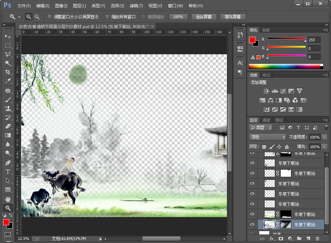The width and height of the screenshot is (331, 243).
Task: Open the zoom tool preset picker arrow
Action: (x=19, y=17)
